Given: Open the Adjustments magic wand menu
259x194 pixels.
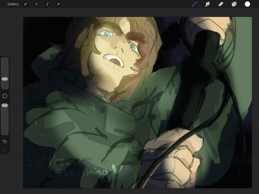Looking at the screenshot, I should pyautogui.click(x=37, y=4).
